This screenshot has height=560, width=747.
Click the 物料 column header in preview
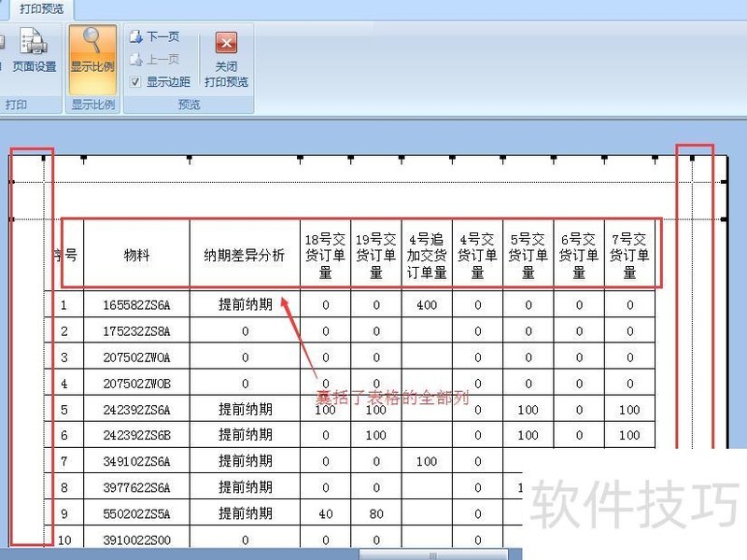click(x=136, y=255)
